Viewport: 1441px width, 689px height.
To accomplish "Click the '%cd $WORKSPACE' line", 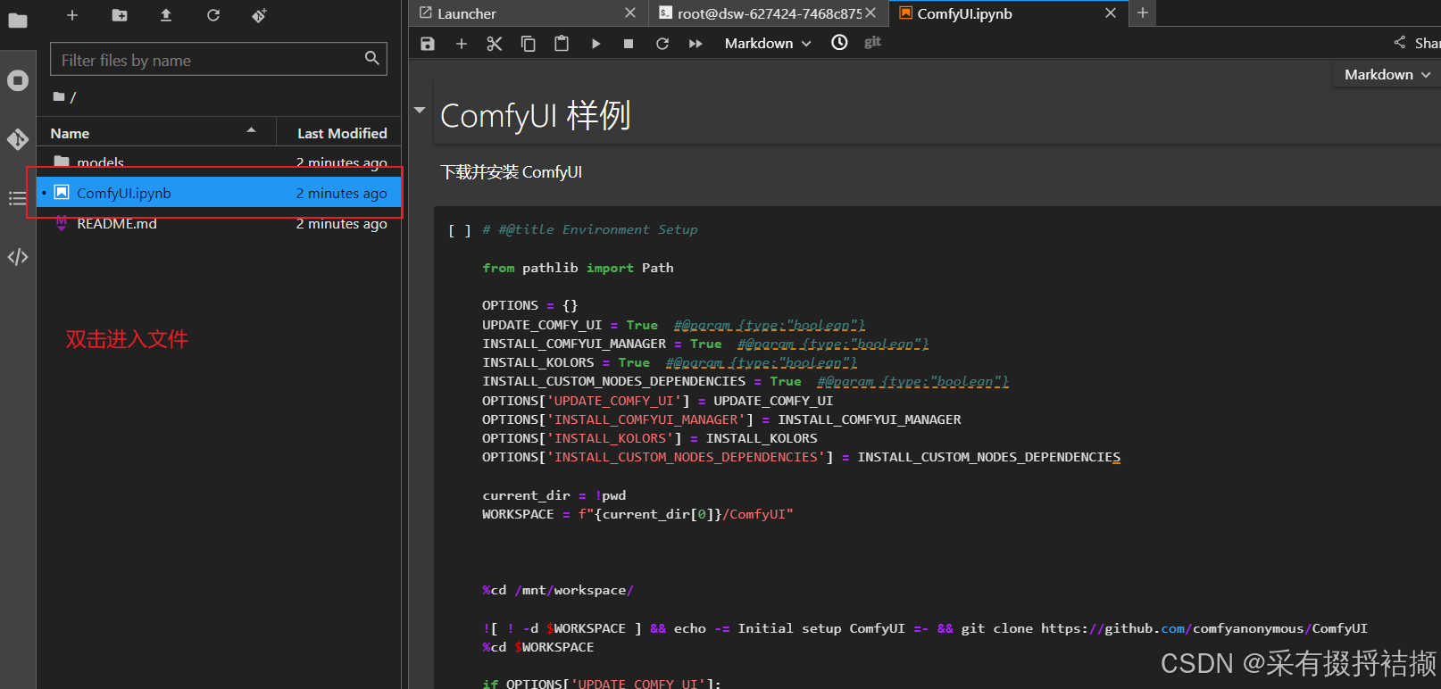I will [537, 647].
